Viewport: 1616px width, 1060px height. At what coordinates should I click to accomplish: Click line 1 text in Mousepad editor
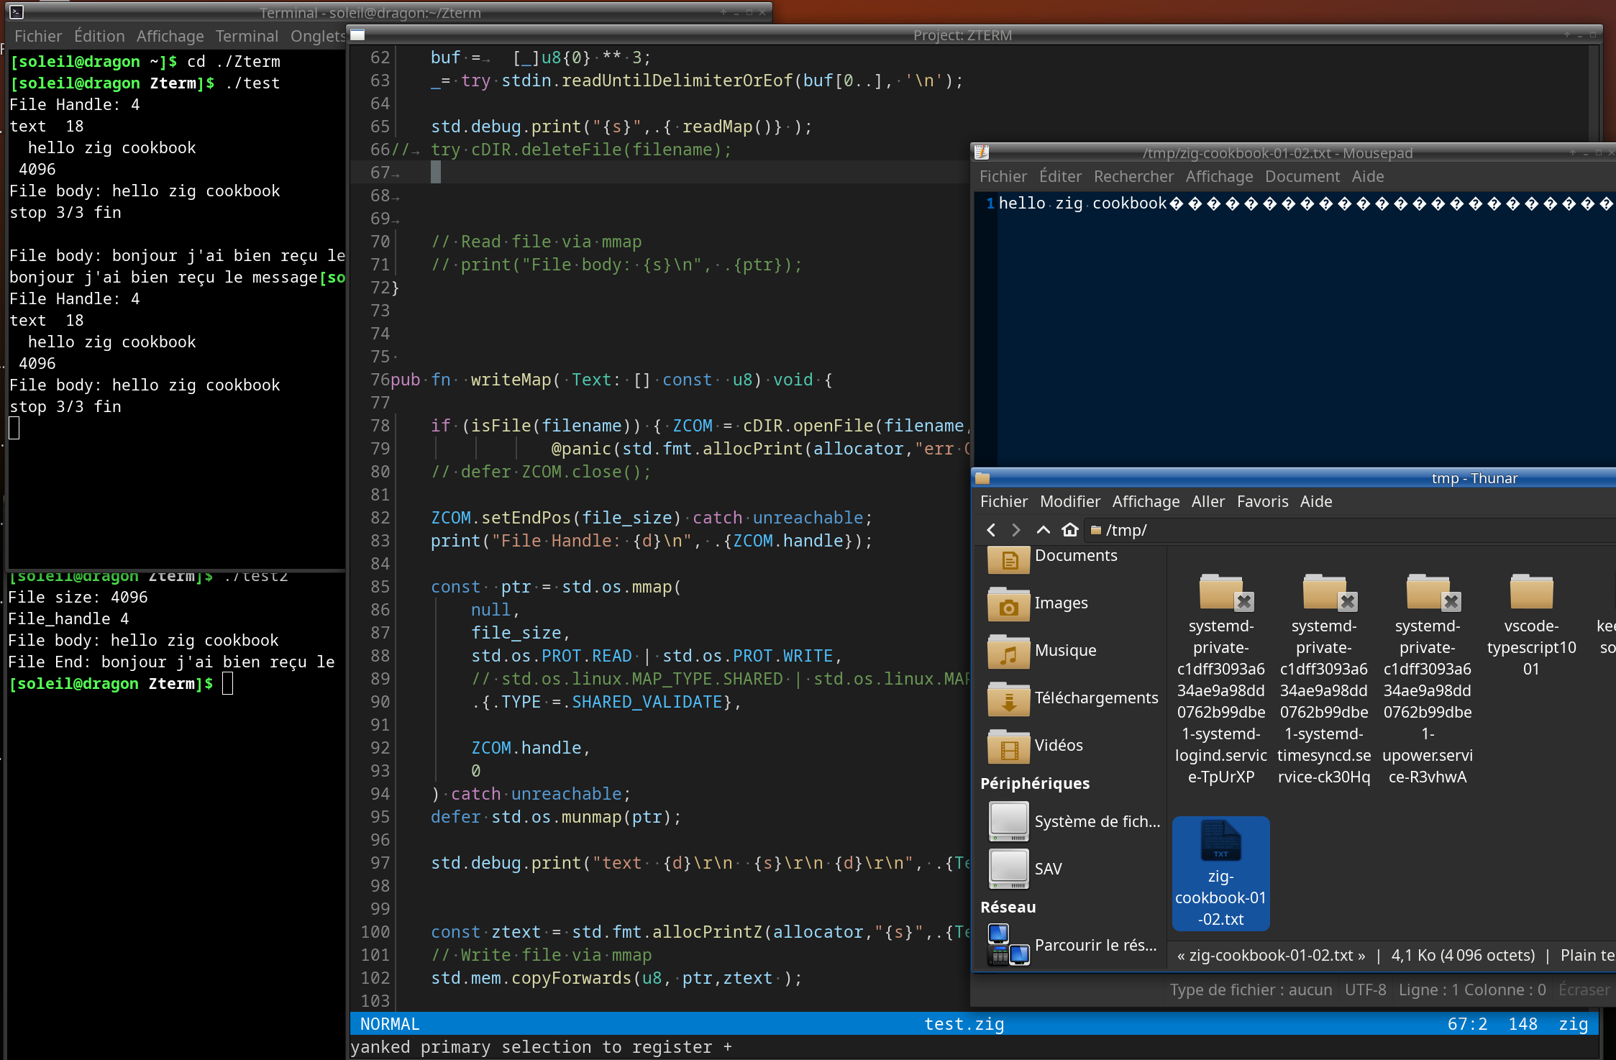click(1305, 204)
